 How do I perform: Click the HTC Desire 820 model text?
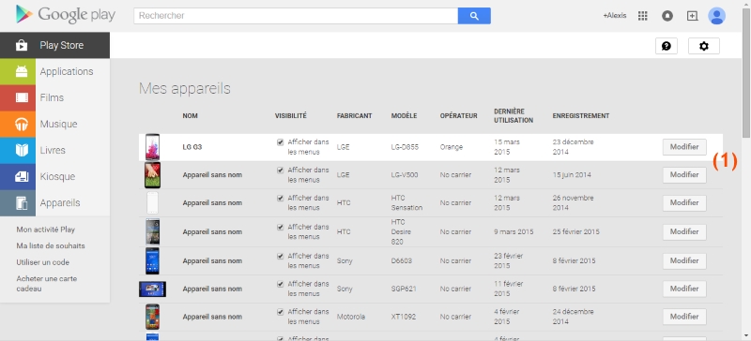click(x=402, y=232)
